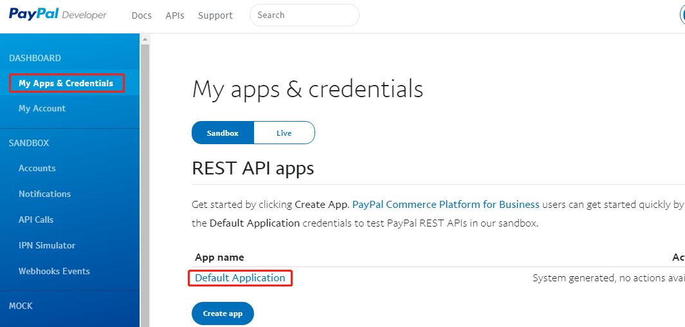The height and width of the screenshot is (327, 685).
Task: Open the Support menu
Action: coord(215,15)
